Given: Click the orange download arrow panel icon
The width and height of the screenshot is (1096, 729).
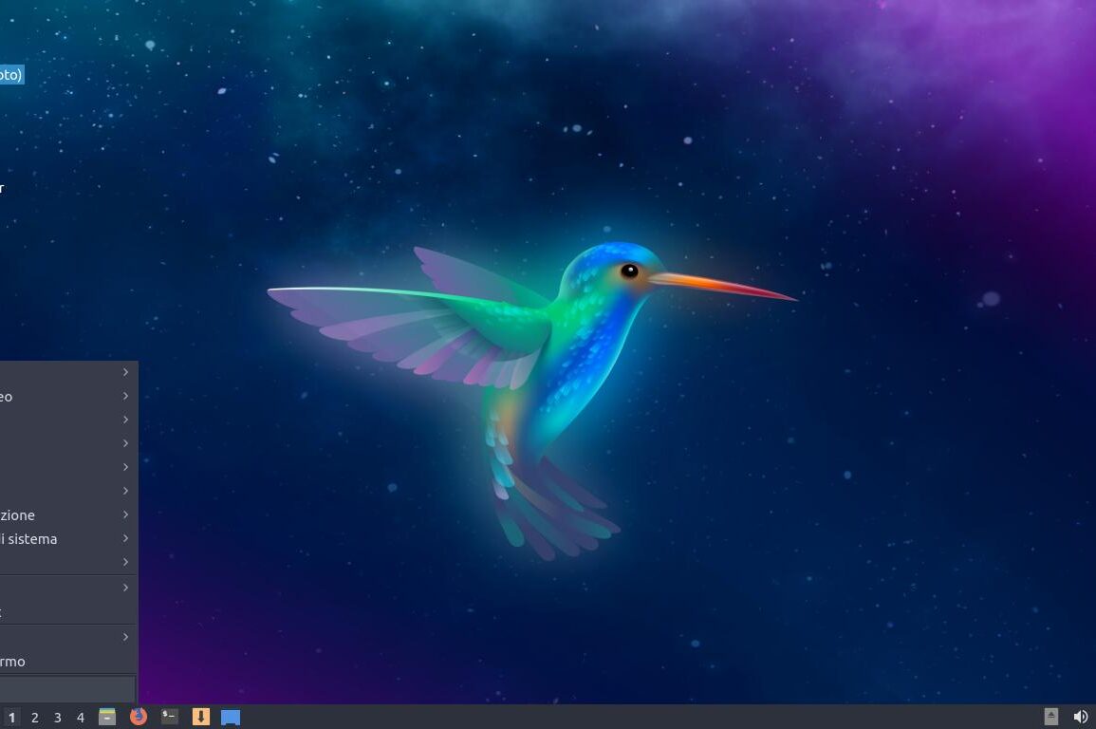Looking at the screenshot, I should (201, 717).
